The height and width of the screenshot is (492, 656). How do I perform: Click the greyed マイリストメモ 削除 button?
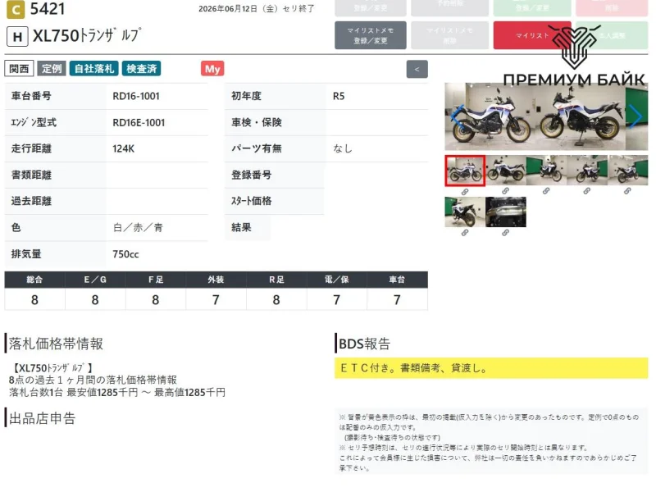449,35
